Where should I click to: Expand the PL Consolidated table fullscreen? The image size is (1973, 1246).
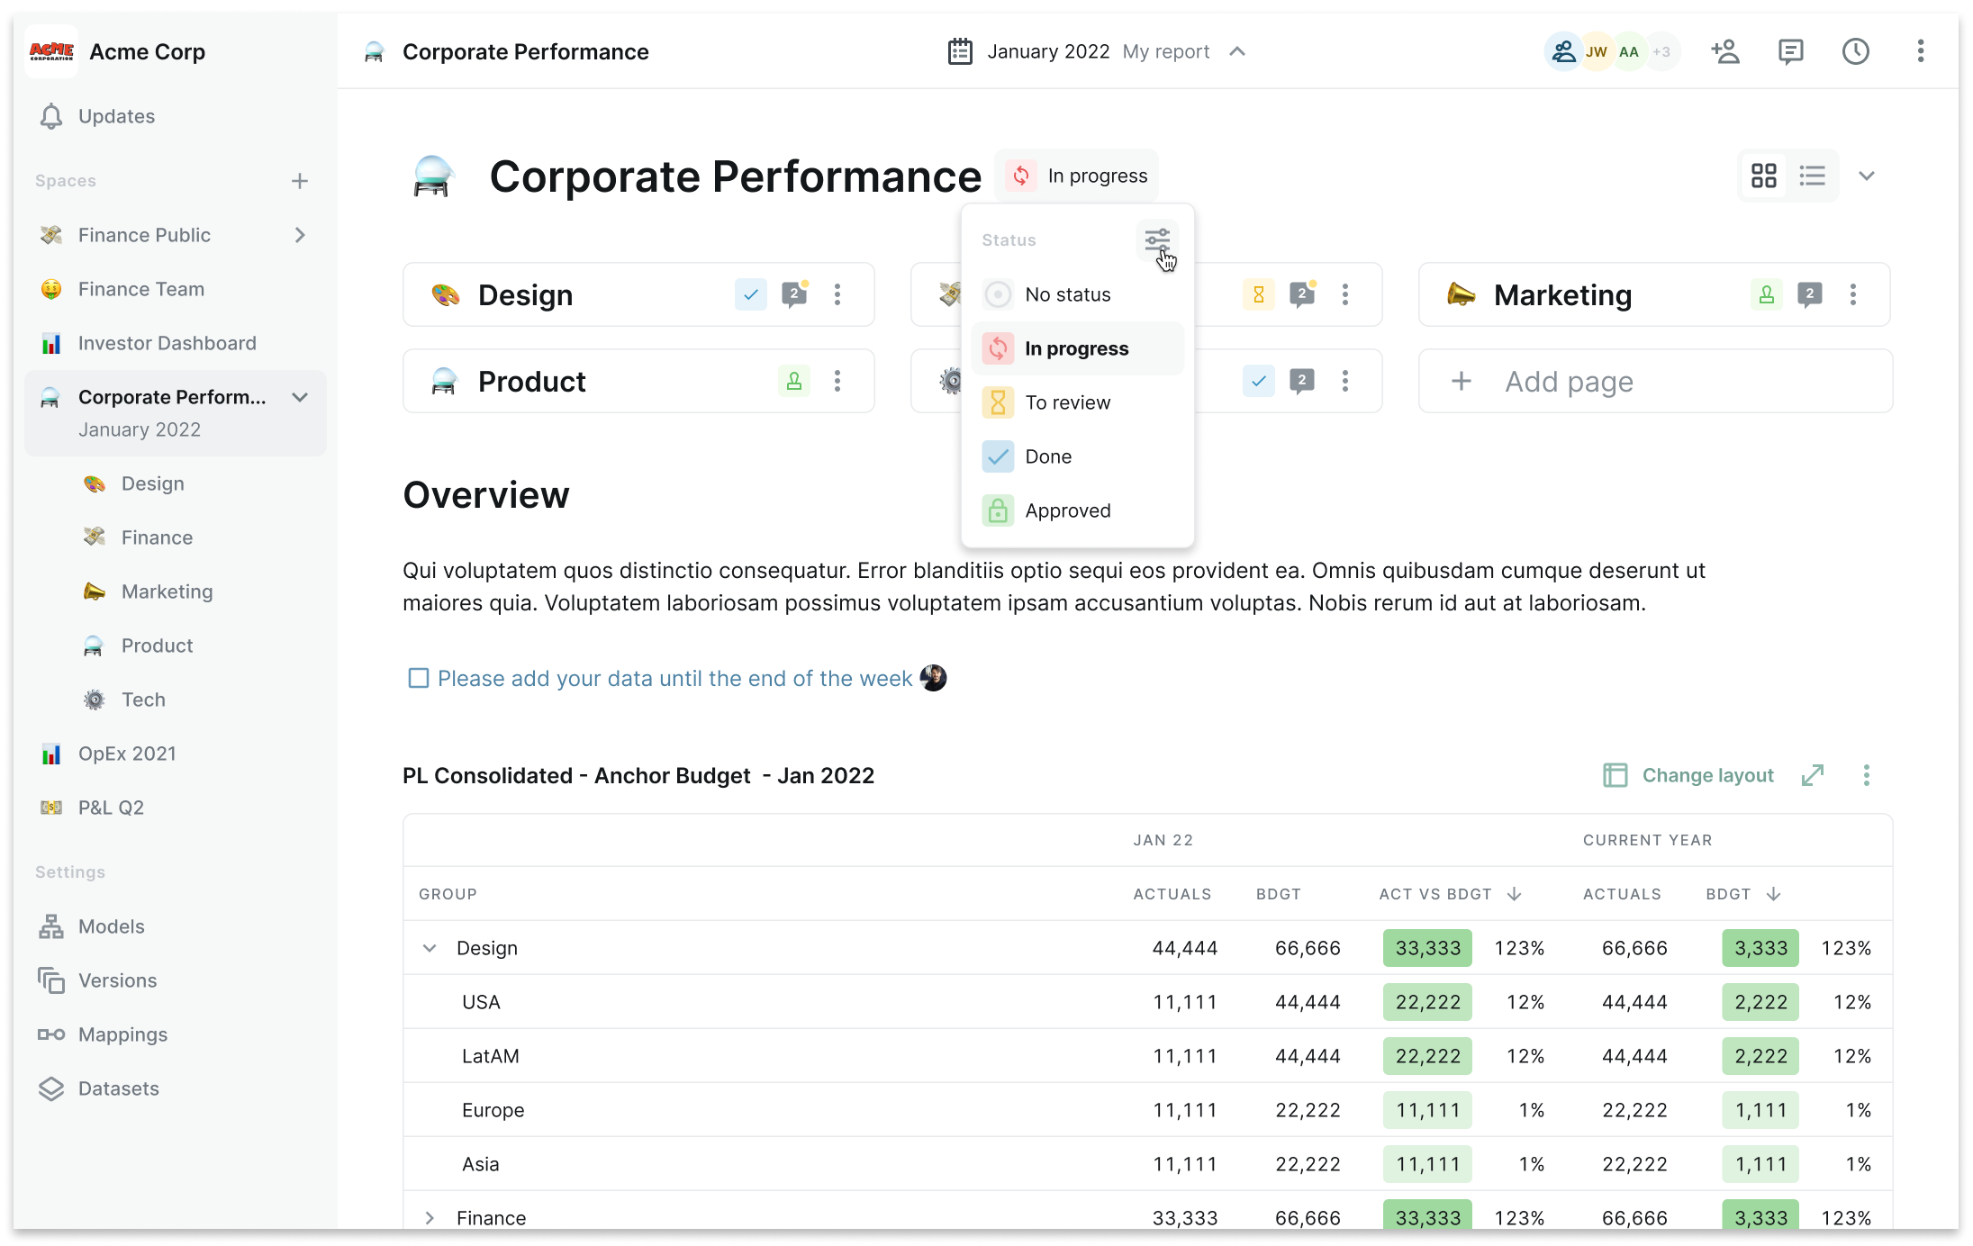click(1813, 775)
